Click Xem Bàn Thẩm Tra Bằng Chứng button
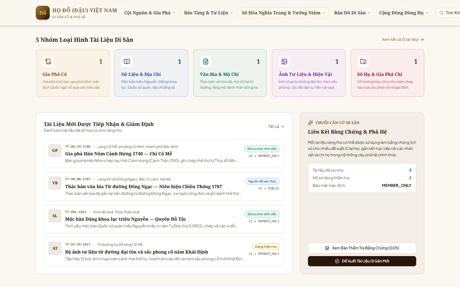Viewport: 460px width, 287px height. pos(362,248)
